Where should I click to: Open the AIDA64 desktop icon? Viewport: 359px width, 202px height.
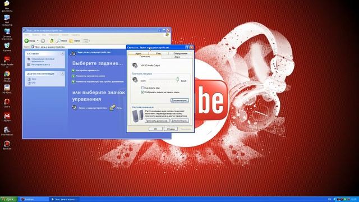click(x=7, y=116)
